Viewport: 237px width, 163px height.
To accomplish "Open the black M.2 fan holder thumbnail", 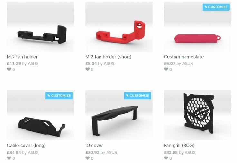I will [41, 27].
